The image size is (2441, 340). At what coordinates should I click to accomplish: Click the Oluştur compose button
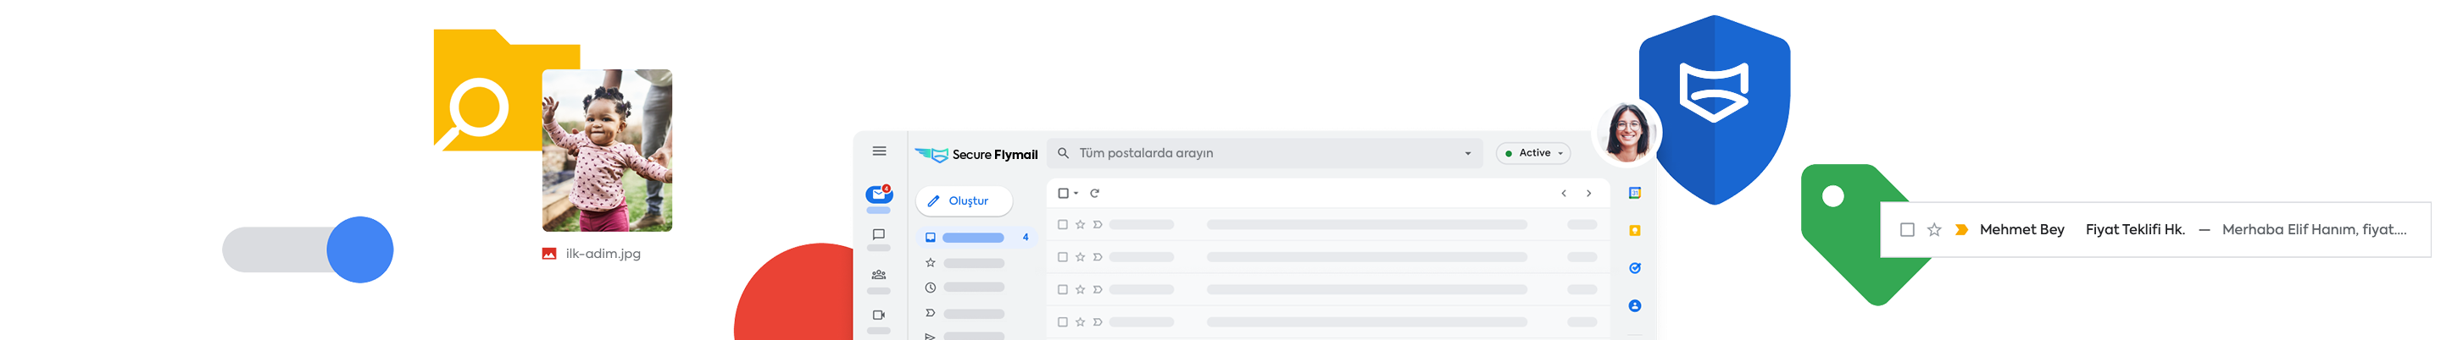pyautogui.click(x=964, y=201)
